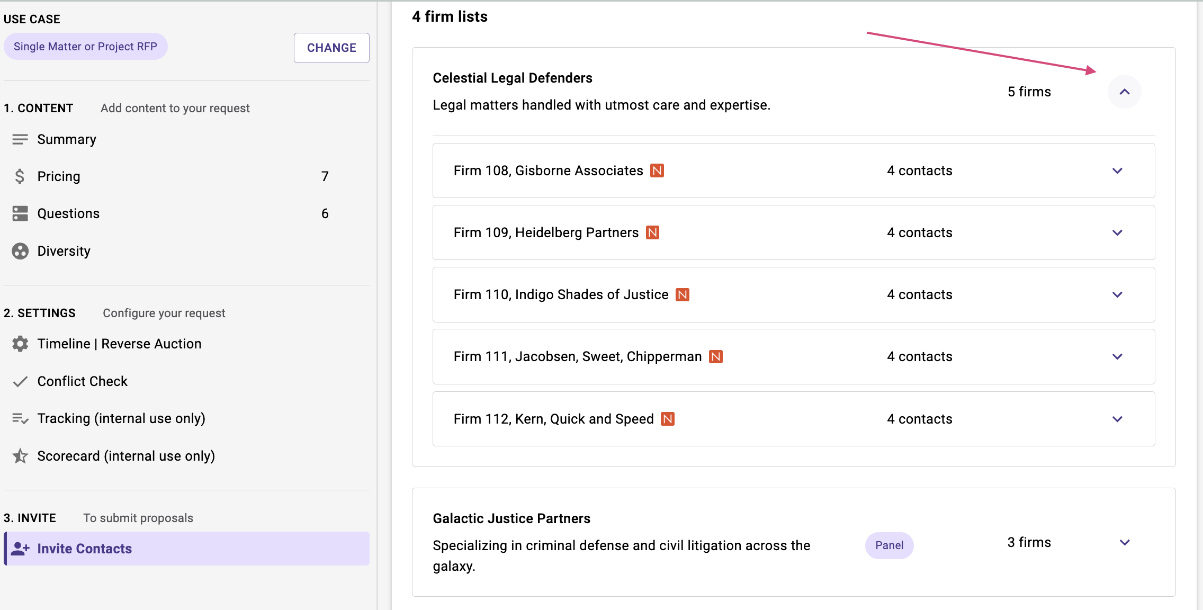Click the '5 firms' count

1029,92
